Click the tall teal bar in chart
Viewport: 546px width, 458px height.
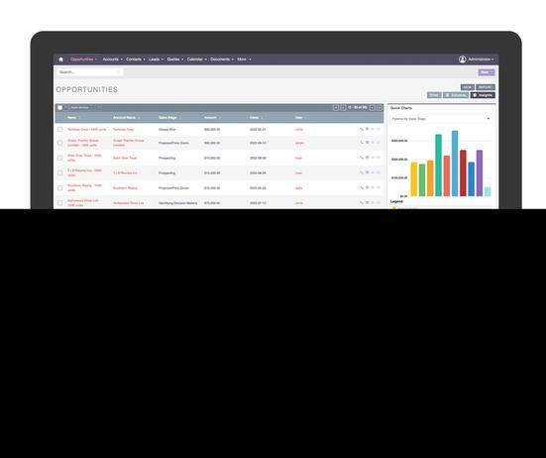point(438,166)
